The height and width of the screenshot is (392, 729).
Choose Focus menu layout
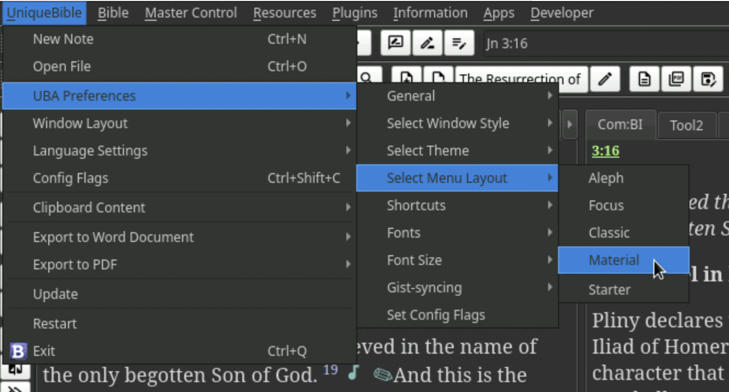click(x=624, y=206)
